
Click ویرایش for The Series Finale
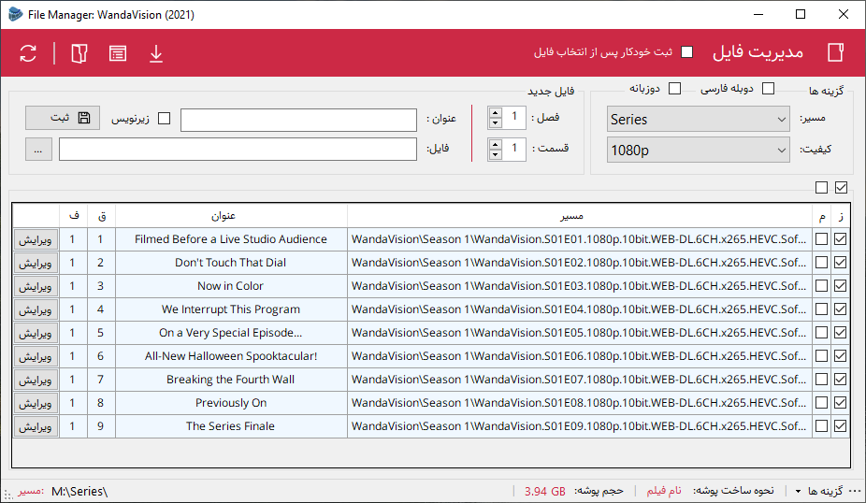pyautogui.click(x=36, y=427)
